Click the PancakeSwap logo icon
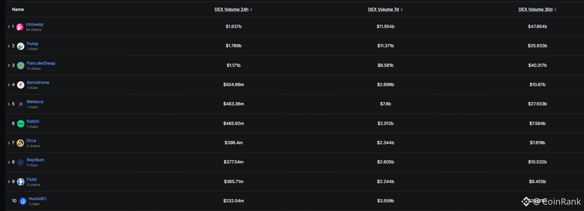Image resolution: width=584 pixels, height=211 pixels. [21, 66]
